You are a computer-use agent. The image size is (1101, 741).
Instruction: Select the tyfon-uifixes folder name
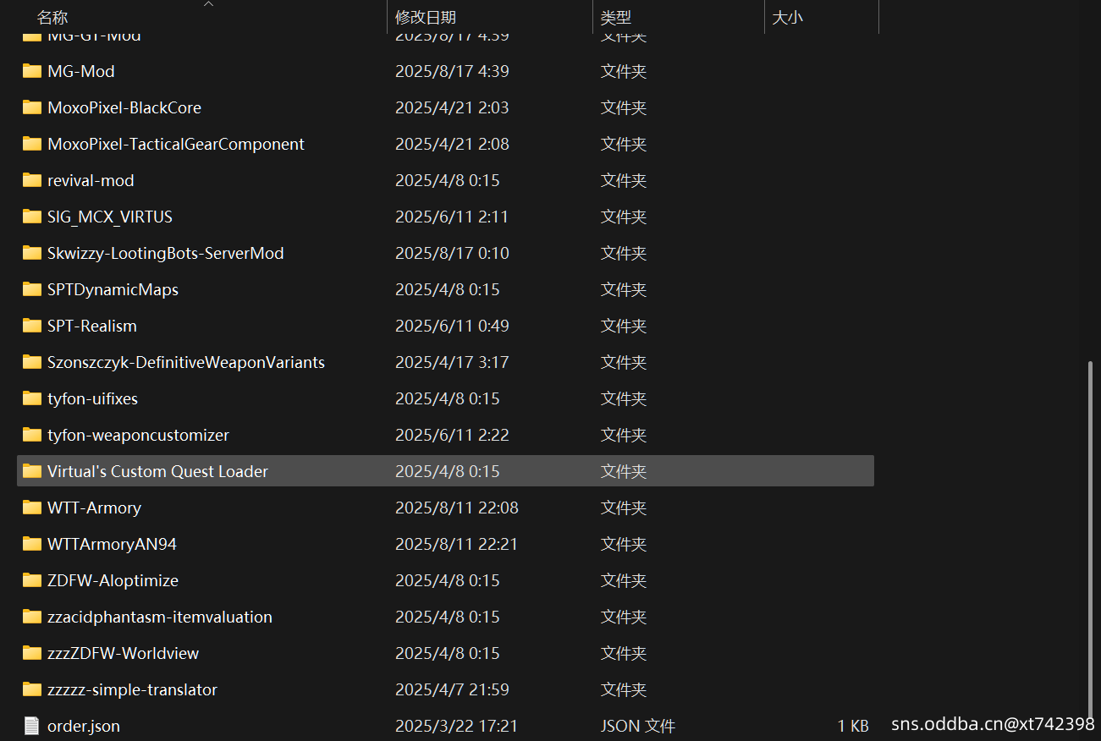(x=92, y=398)
